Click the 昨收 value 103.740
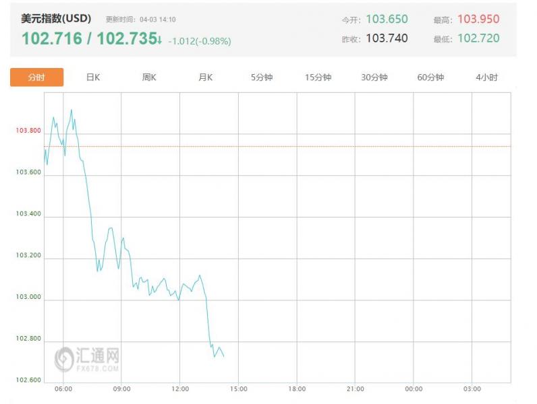This screenshot has height=404, width=537. click(387, 38)
